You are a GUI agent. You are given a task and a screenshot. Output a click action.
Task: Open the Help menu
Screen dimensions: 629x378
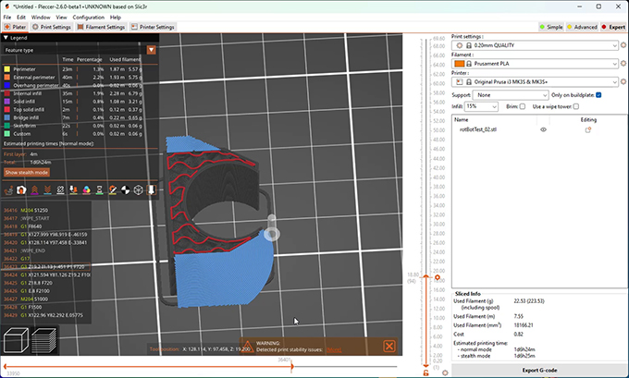click(x=116, y=18)
